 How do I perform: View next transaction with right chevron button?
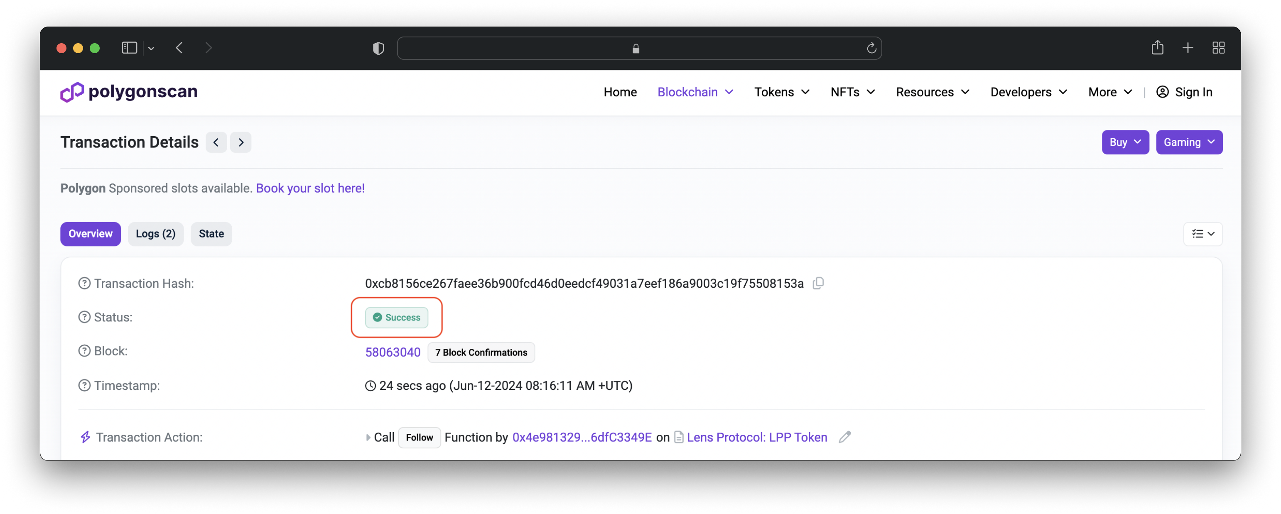(240, 142)
